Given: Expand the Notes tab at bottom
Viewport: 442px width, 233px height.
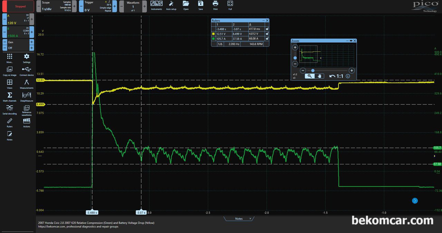Looking at the screenshot, I should coord(239,219).
